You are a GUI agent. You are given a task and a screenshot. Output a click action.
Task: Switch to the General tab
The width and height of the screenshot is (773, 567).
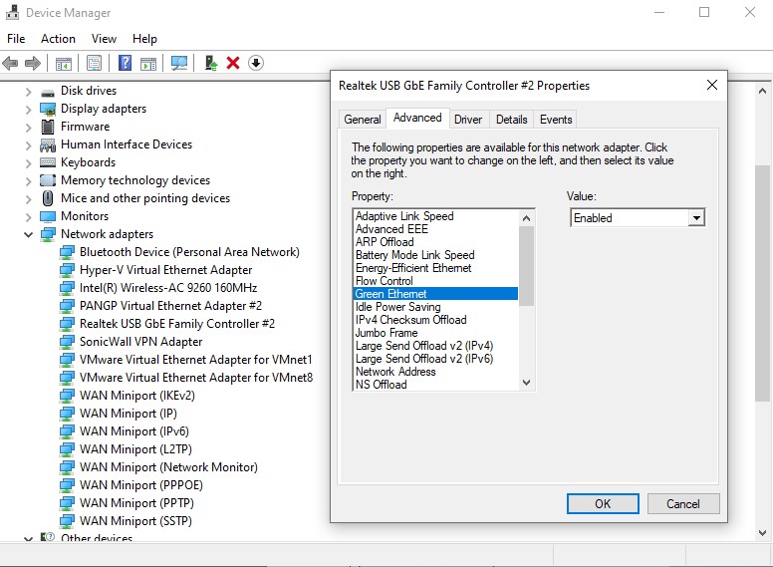[x=363, y=120]
